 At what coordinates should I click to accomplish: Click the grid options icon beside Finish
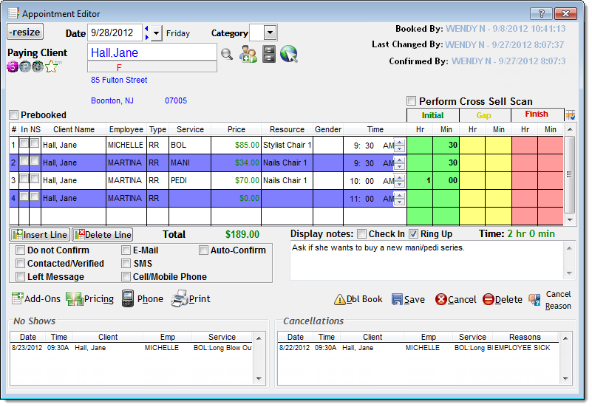[570, 114]
